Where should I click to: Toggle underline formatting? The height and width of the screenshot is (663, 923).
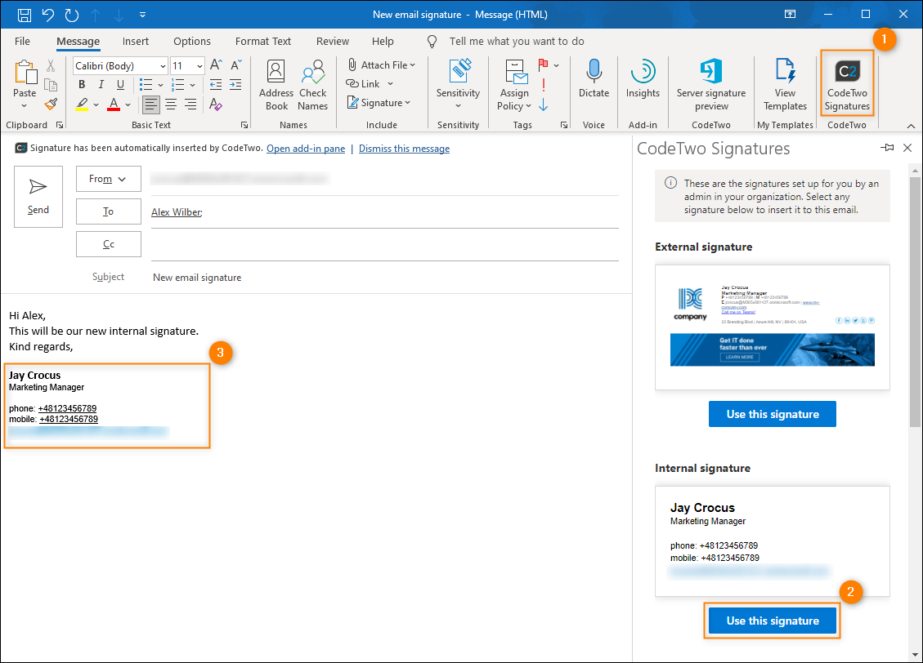(x=121, y=85)
